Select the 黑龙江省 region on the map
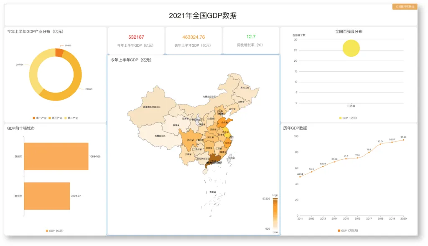 coord(244,88)
